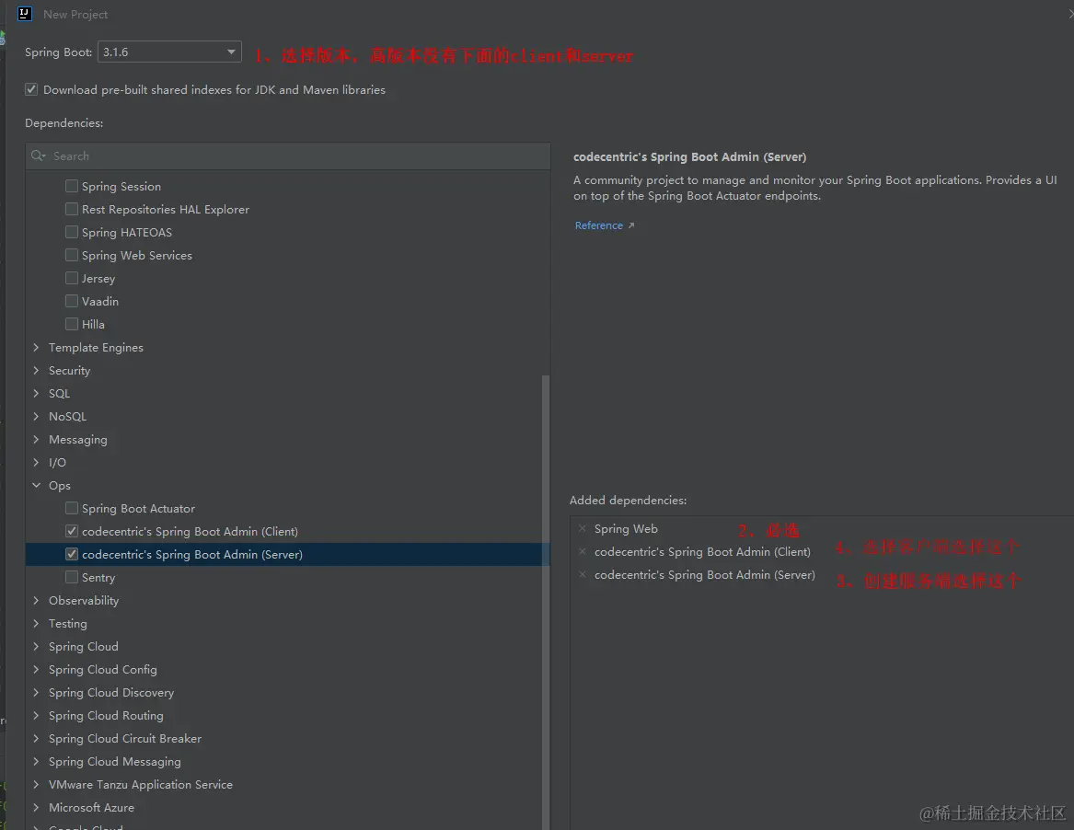The width and height of the screenshot is (1074, 830).
Task: Check Rest Repositories HAL Explorer
Action: pos(71,209)
